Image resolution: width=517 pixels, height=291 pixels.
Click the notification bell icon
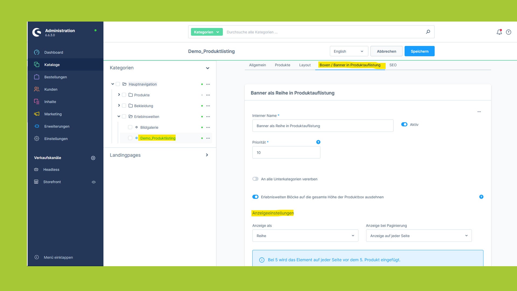(x=499, y=32)
